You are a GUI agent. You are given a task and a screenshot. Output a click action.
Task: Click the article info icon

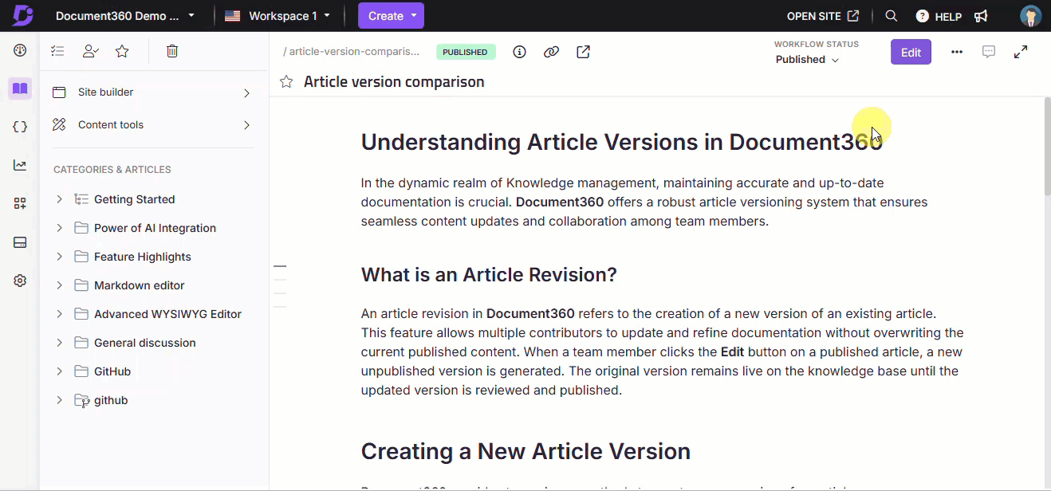tap(519, 52)
